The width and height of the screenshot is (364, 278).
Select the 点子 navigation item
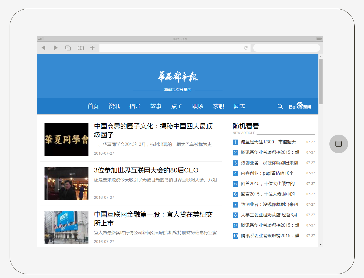177,106
